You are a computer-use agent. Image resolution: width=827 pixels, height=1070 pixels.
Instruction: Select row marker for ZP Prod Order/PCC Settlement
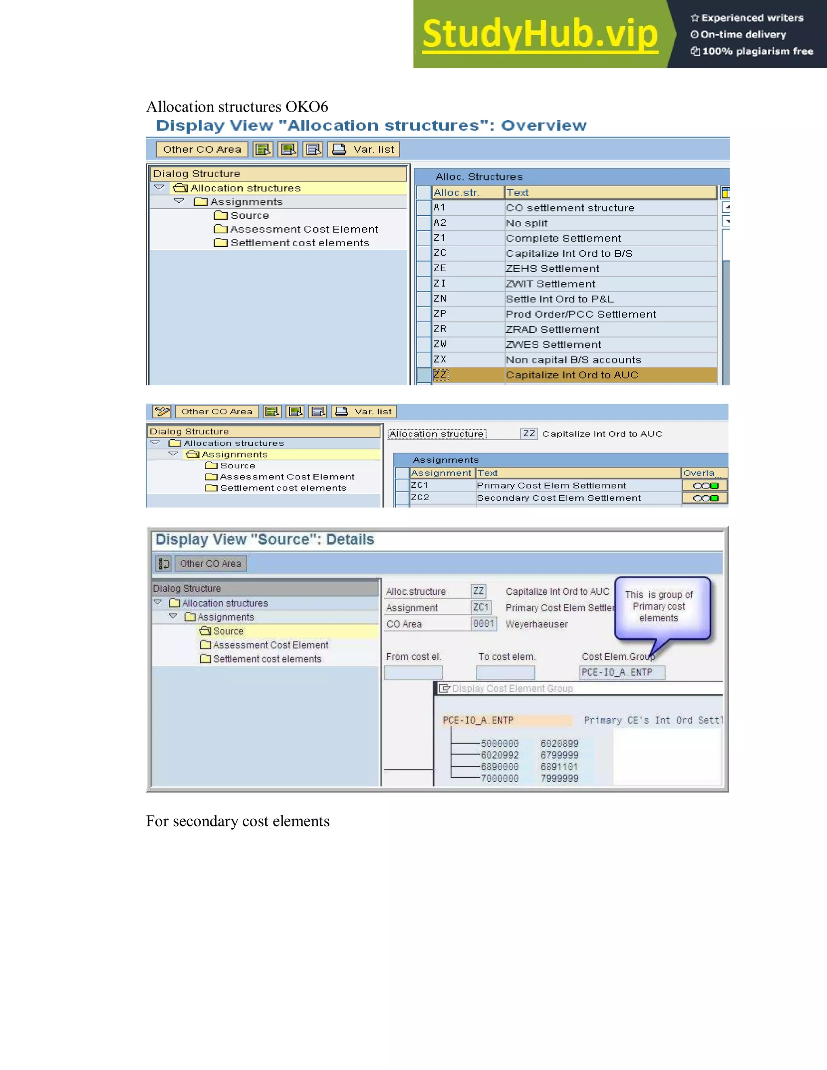click(423, 314)
